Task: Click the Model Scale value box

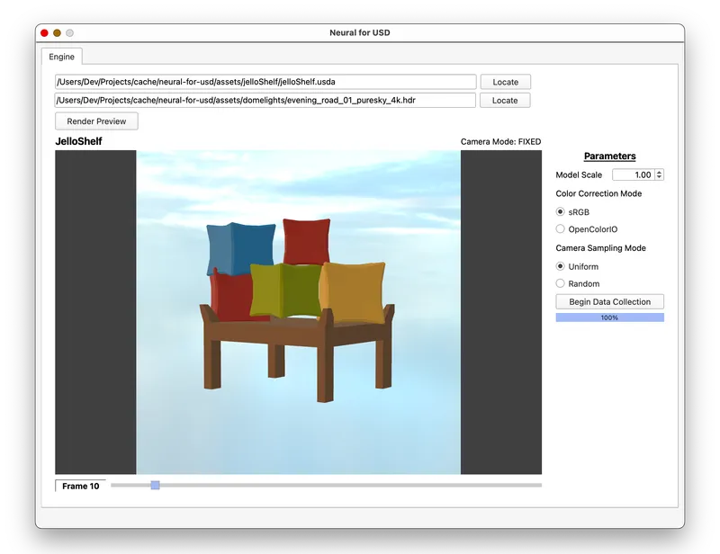Action: click(633, 174)
